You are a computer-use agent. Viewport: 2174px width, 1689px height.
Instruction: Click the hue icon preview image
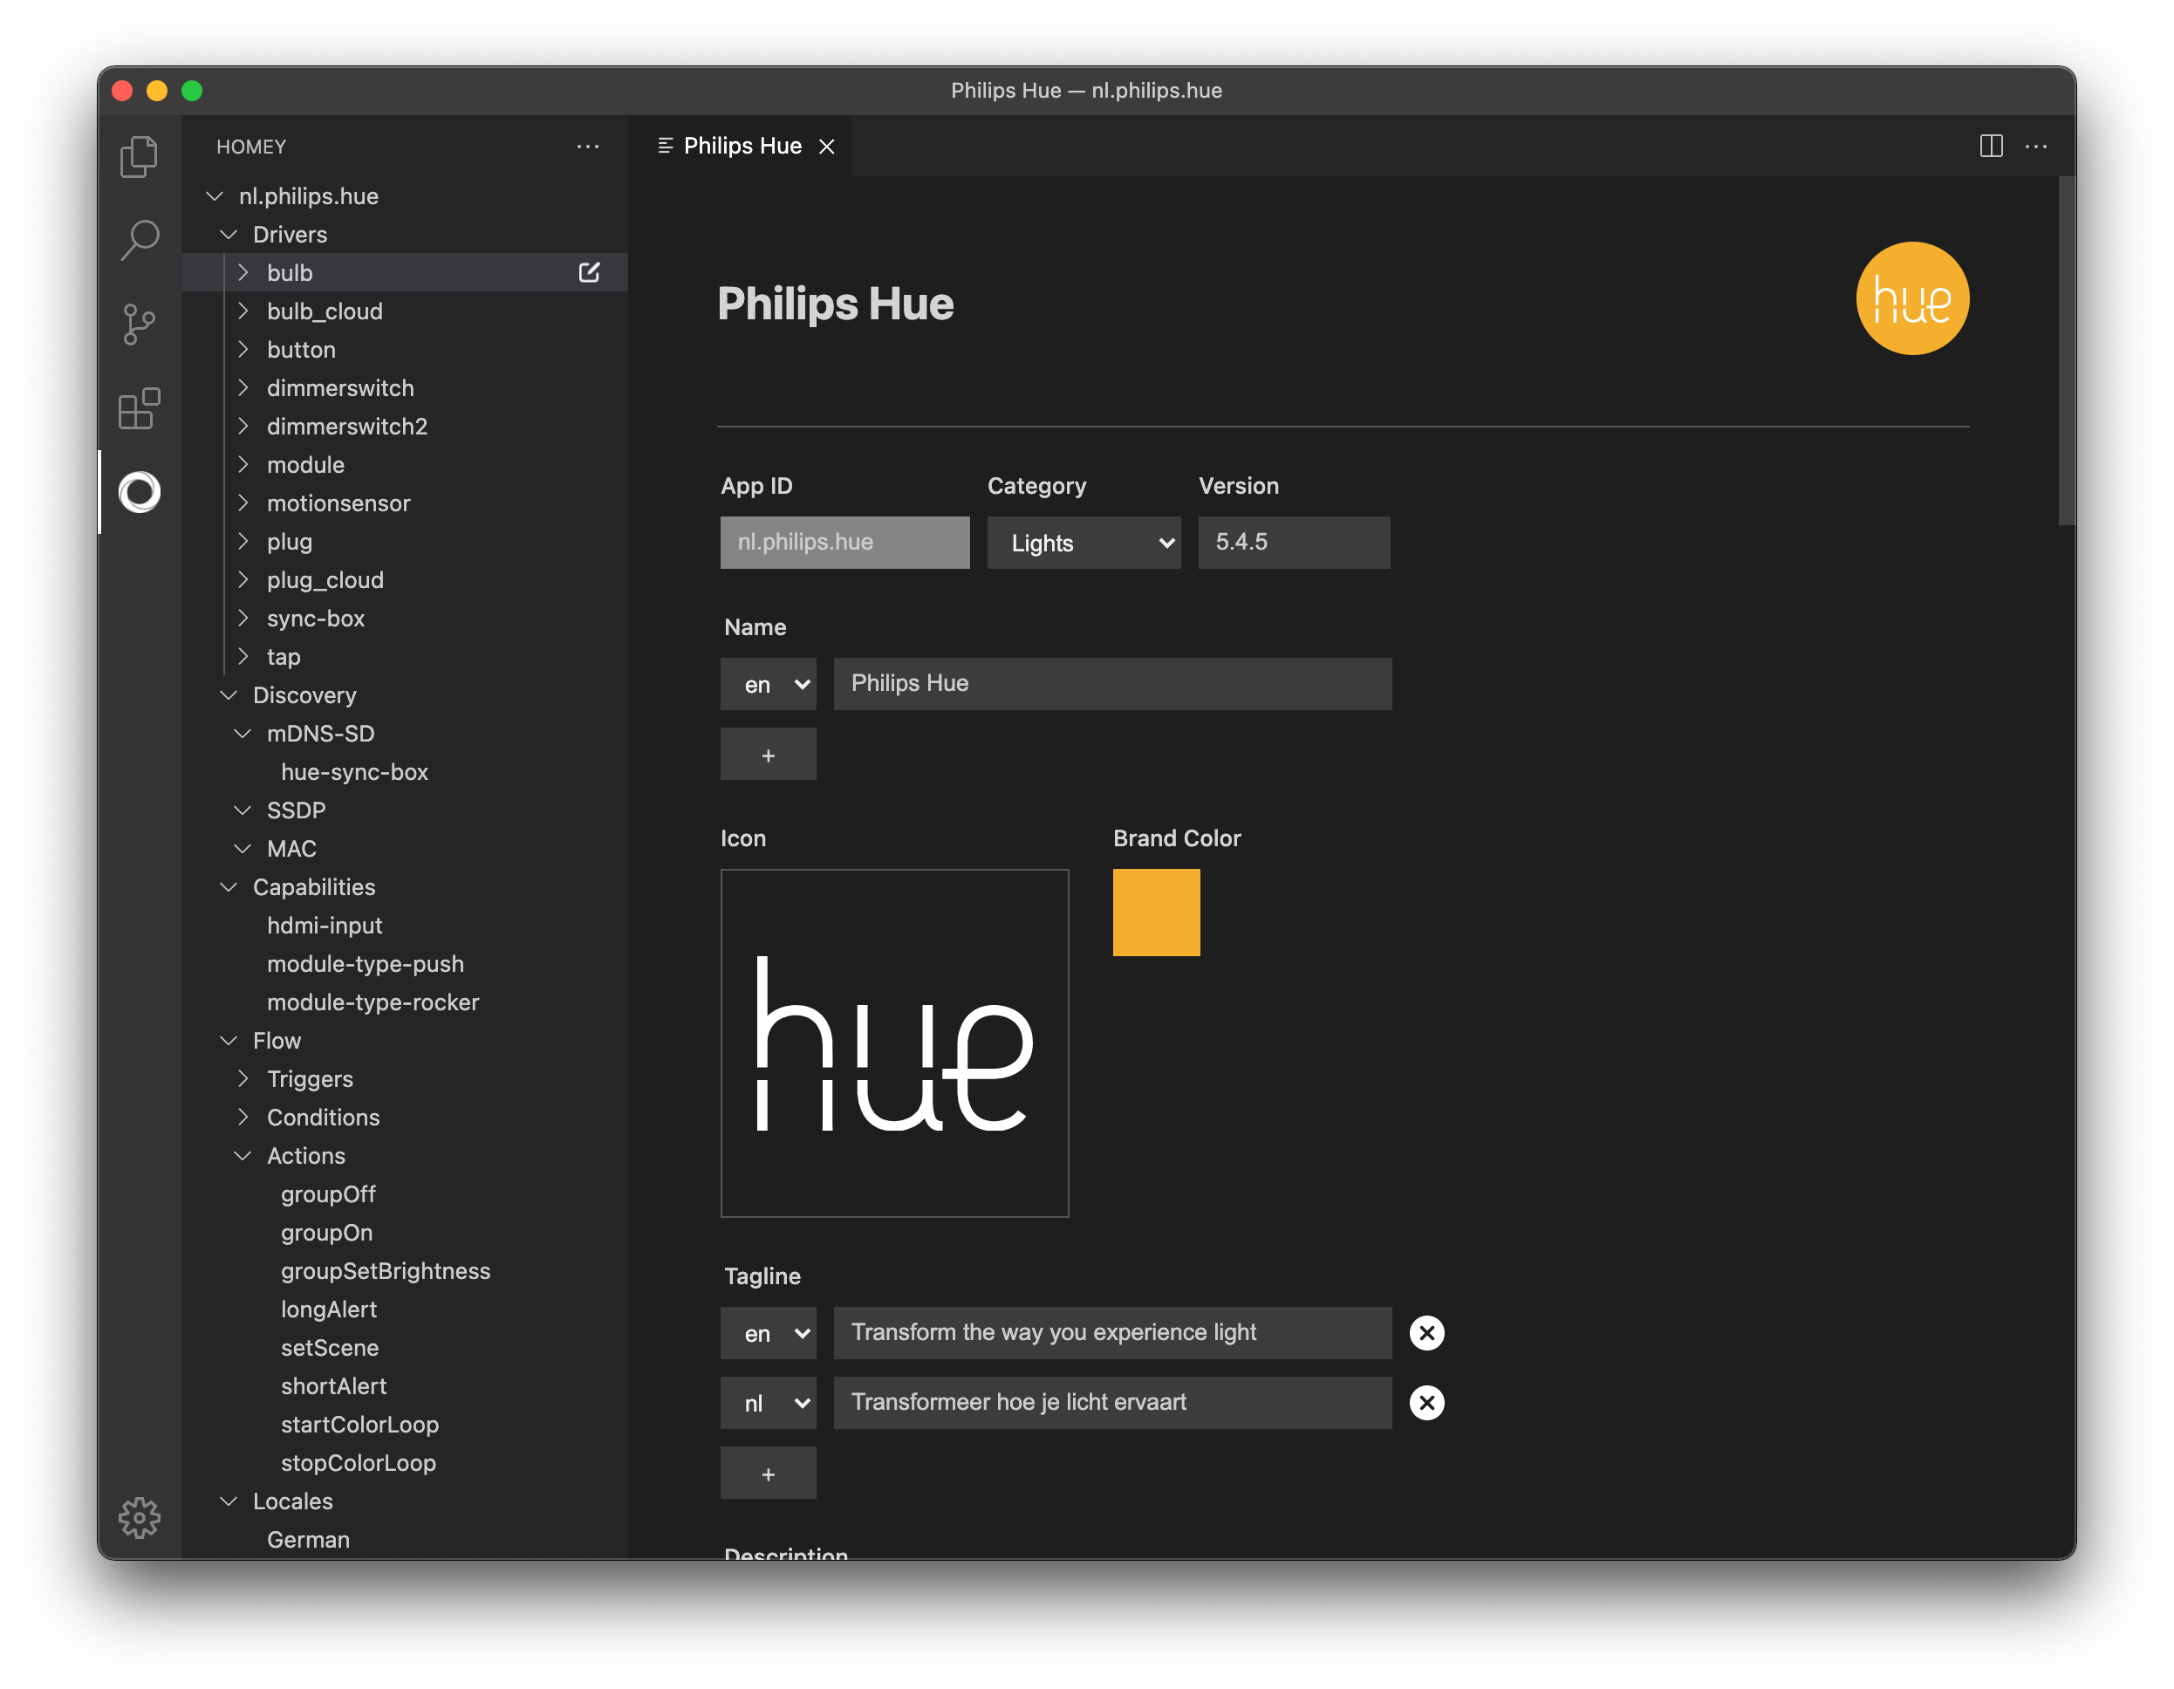[x=895, y=1043]
